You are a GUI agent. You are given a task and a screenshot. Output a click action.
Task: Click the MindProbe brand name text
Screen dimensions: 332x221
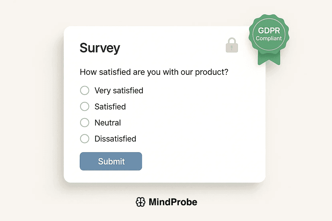pos(173,202)
